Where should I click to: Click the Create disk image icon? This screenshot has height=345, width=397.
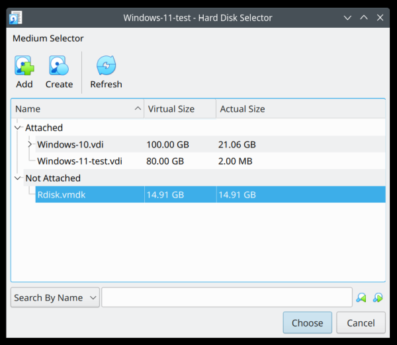pyautogui.click(x=59, y=66)
